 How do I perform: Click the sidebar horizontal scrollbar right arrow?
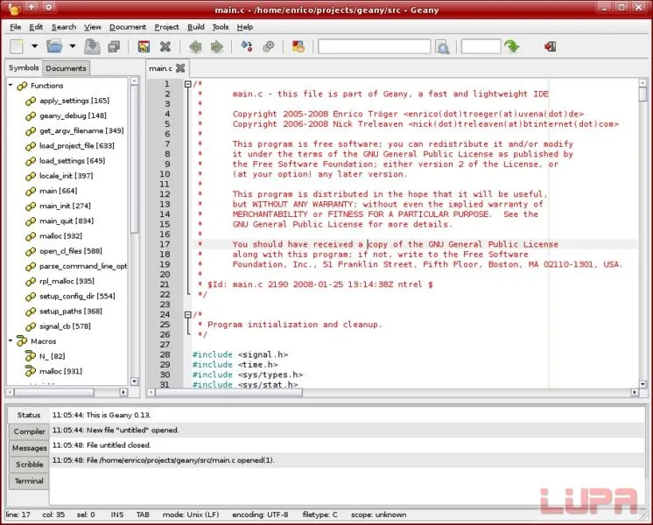(123, 392)
